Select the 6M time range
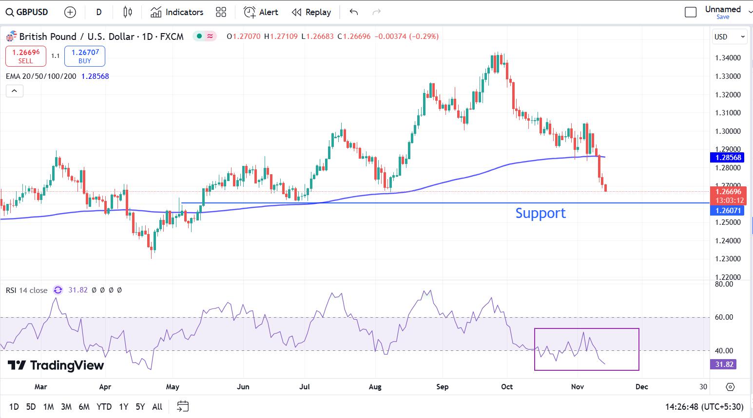 tap(84, 406)
